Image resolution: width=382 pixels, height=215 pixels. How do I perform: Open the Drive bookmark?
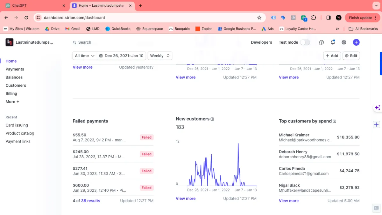click(x=52, y=29)
